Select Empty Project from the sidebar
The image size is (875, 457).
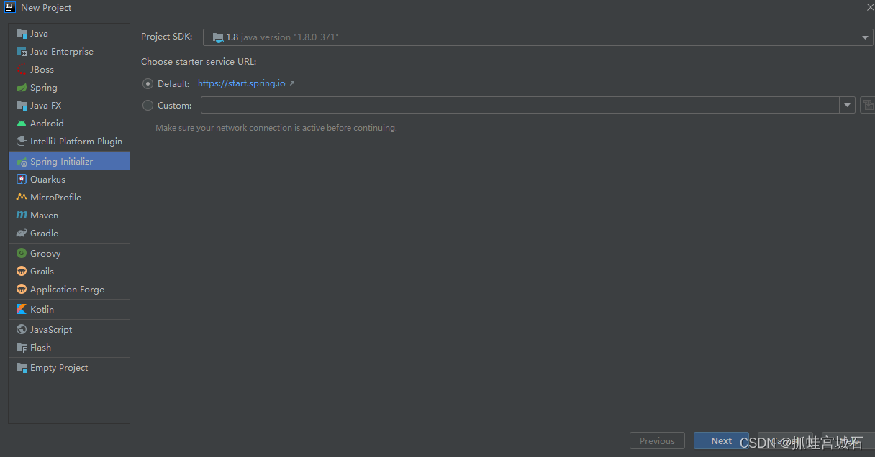pyautogui.click(x=57, y=367)
